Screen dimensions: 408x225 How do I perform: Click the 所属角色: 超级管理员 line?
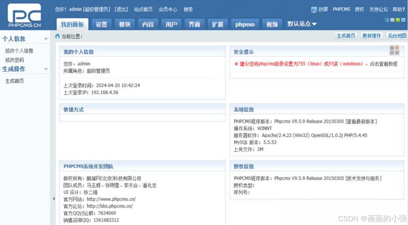(x=87, y=71)
